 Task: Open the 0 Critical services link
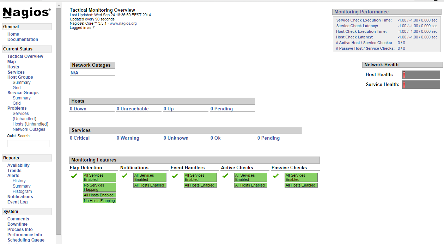(80, 138)
